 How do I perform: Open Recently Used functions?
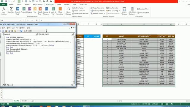(x=18, y=11)
